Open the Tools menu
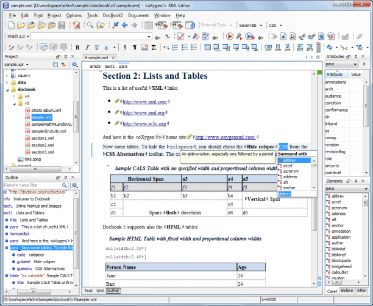373x306 pixels. pos(92,15)
